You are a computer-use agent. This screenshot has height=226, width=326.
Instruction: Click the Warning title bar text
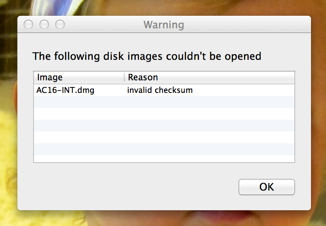click(x=164, y=25)
